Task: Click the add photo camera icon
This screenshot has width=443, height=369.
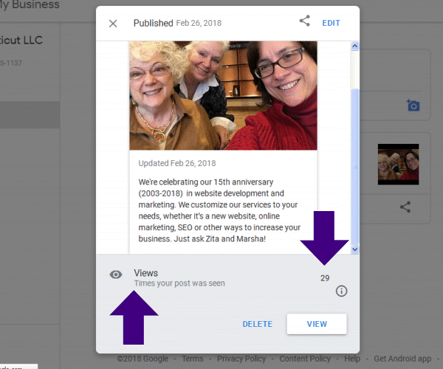Action: (413, 106)
